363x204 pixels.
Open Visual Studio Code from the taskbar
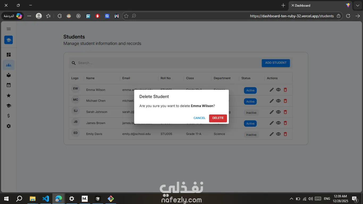46,198
